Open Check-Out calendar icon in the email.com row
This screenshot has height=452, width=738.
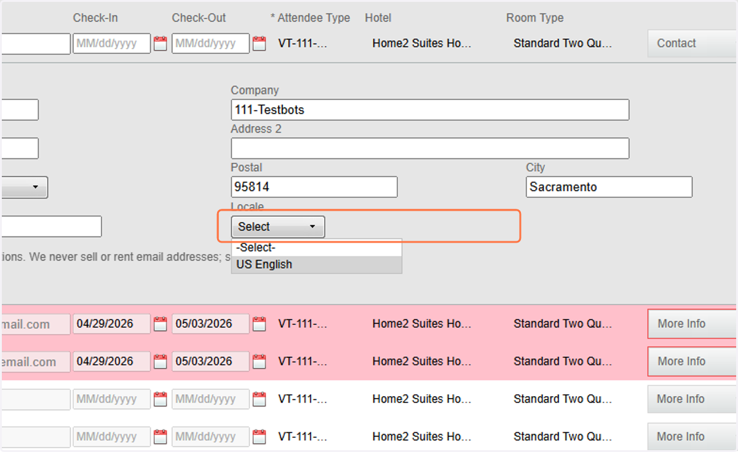(260, 362)
